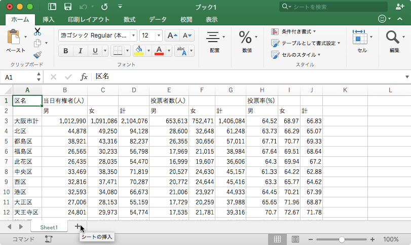
Task: Click the zoom out minus button
Action: [x=310, y=239]
